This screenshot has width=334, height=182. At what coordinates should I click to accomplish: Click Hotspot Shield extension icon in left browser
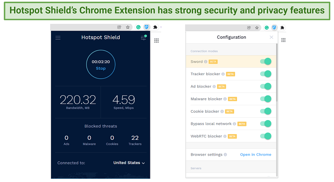(x=147, y=27)
